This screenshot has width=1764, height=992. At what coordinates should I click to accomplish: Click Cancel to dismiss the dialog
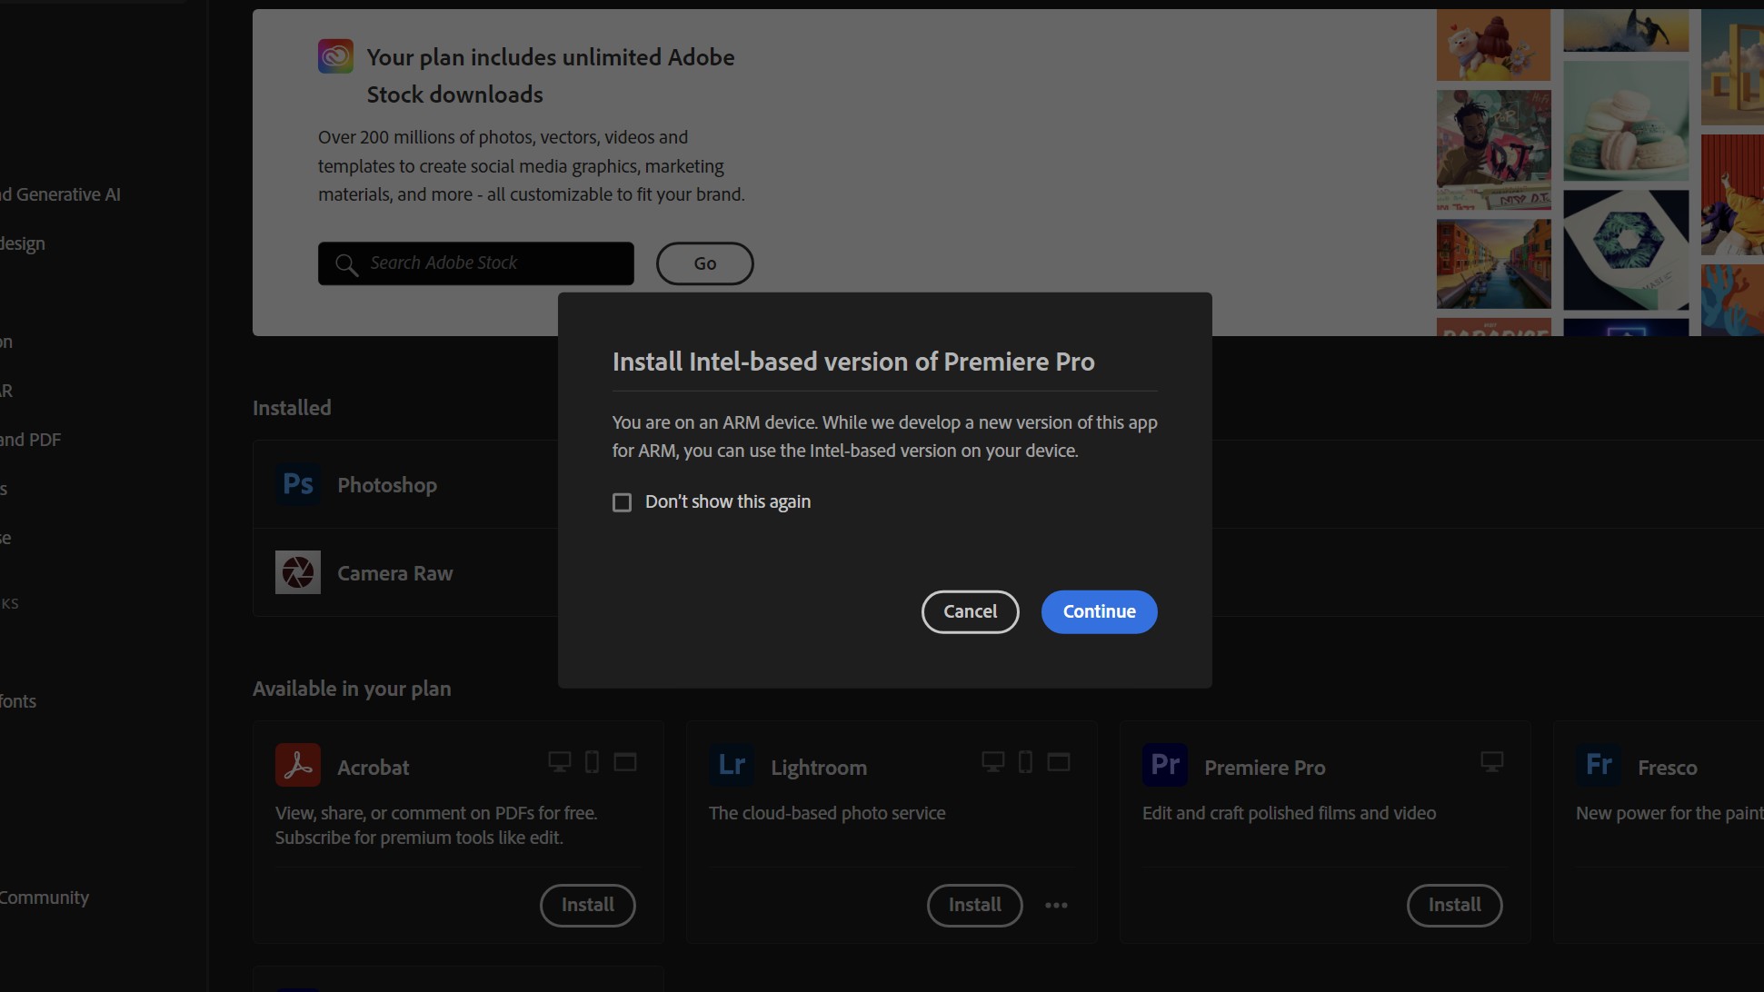[x=969, y=611]
